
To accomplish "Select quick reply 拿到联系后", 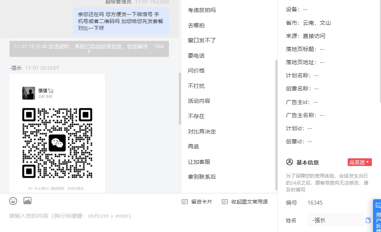I will click(x=202, y=177).
